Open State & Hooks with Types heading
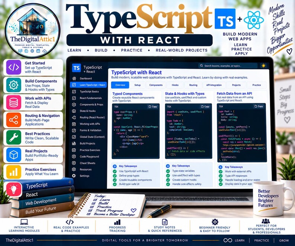The image size is (295, 246). click(185, 94)
